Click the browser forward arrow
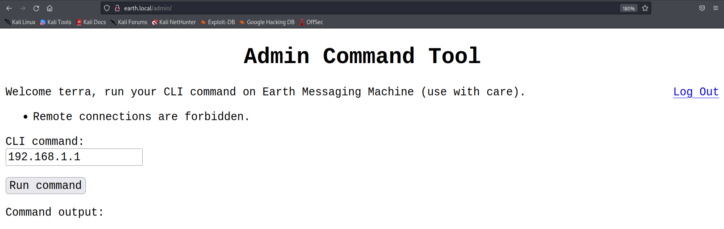Image resolution: width=724 pixels, height=229 pixels. pyautogui.click(x=23, y=8)
